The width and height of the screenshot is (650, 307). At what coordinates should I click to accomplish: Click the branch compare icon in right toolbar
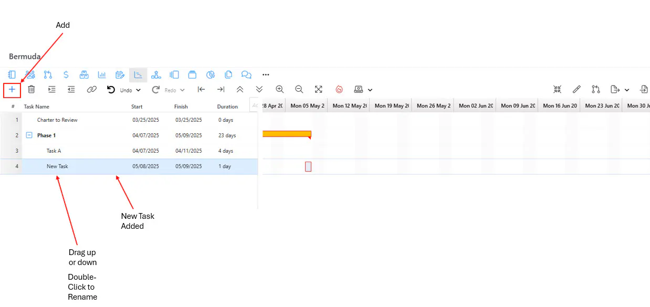(x=595, y=90)
